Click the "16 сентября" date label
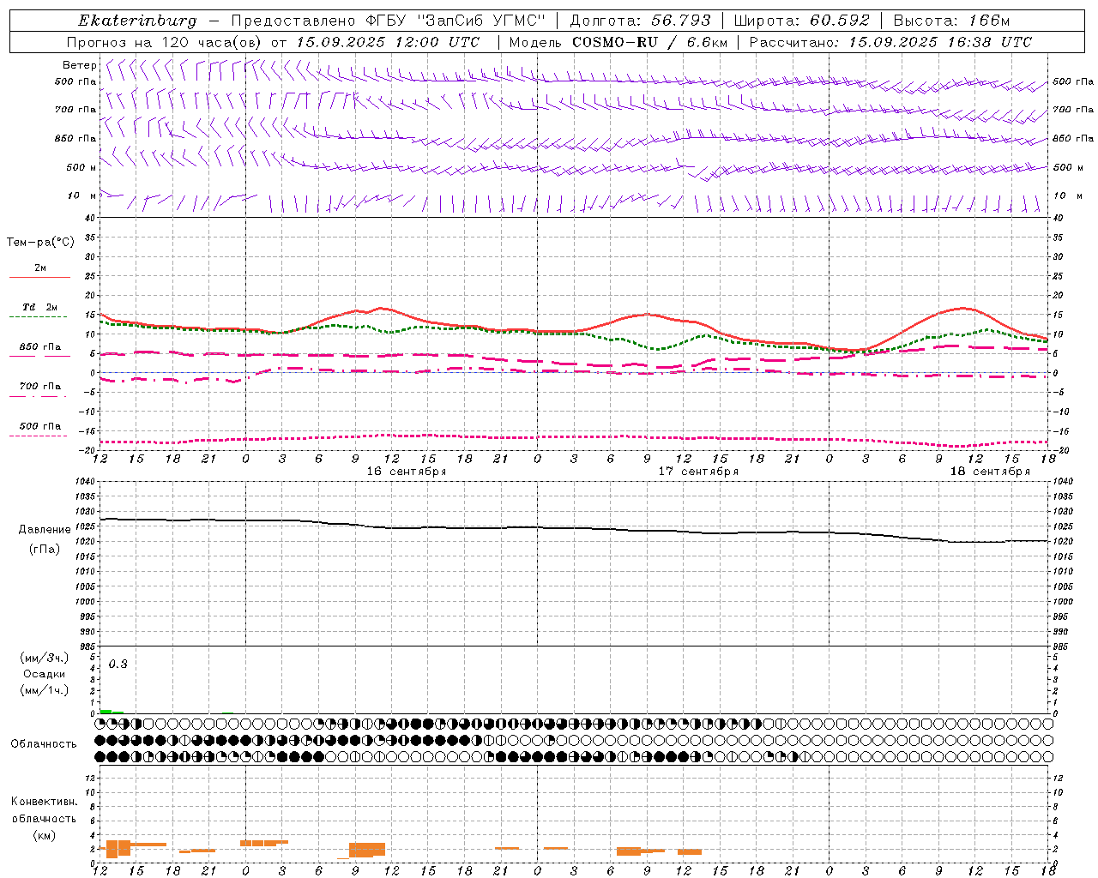The width and height of the screenshot is (1098, 878). pyautogui.click(x=407, y=472)
